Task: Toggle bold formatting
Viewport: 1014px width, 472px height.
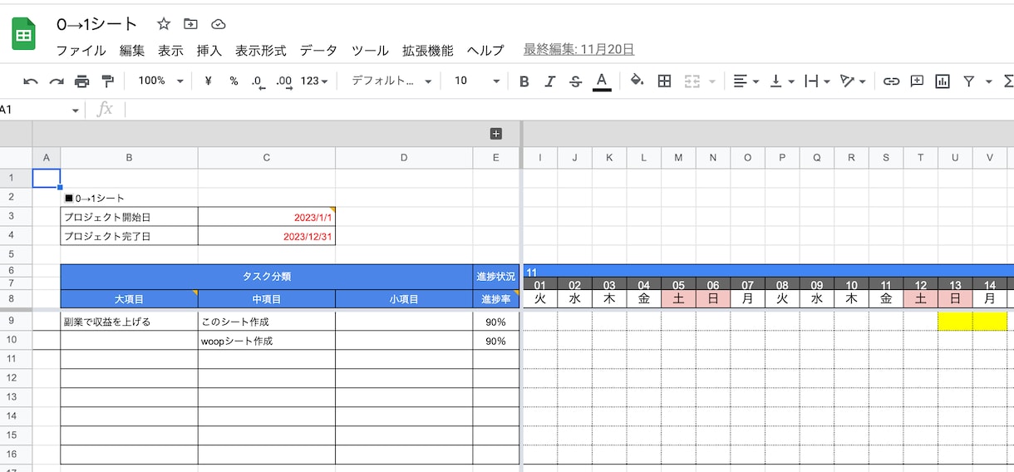Action: (x=524, y=81)
